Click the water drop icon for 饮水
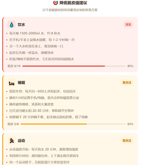This screenshot has height=165, width=143. point(12,24)
